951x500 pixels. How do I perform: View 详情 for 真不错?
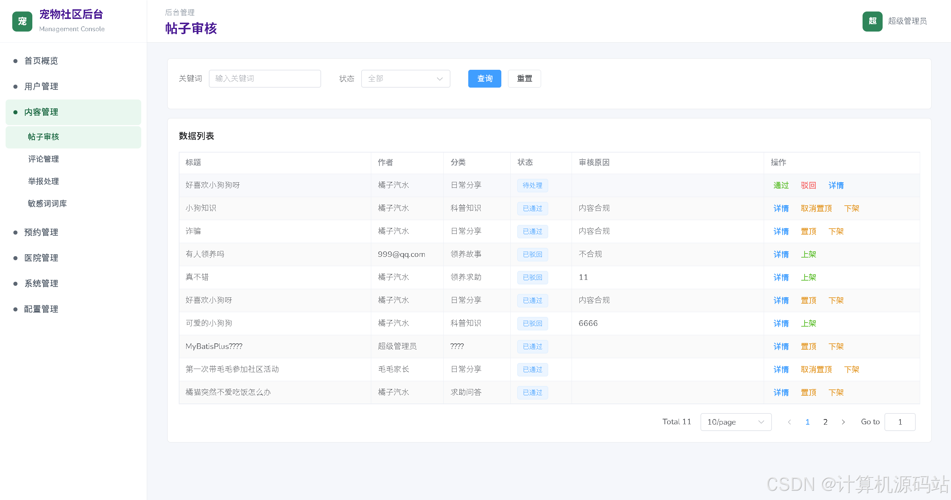(781, 278)
